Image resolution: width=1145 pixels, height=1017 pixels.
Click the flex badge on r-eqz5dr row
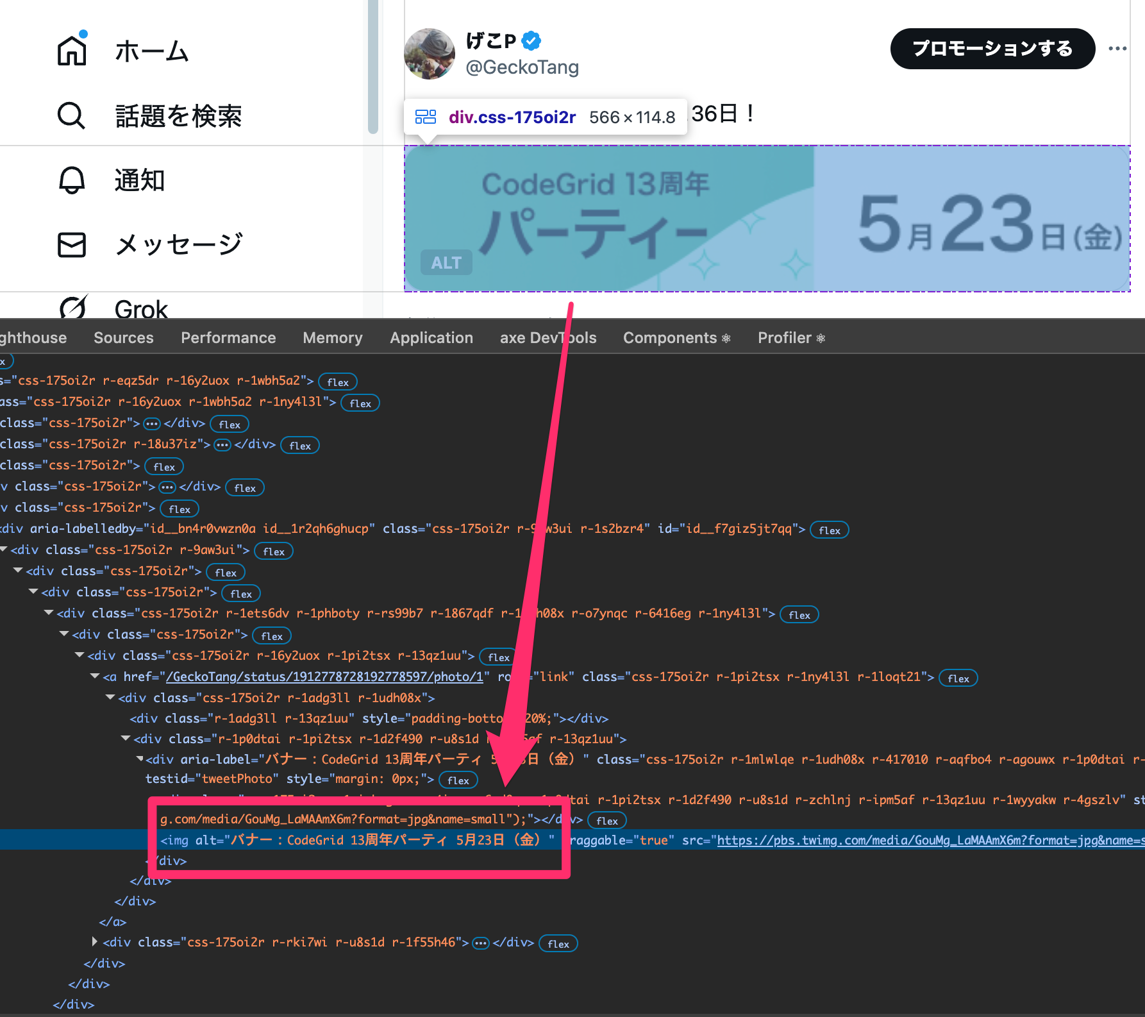pyautogui.click(x=338, y=382)
